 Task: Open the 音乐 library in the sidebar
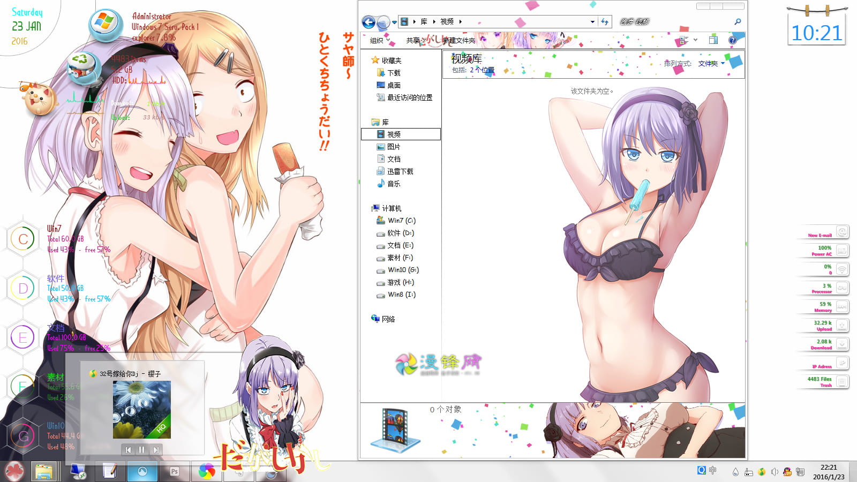pyautogui.click(x=394, y=184)
